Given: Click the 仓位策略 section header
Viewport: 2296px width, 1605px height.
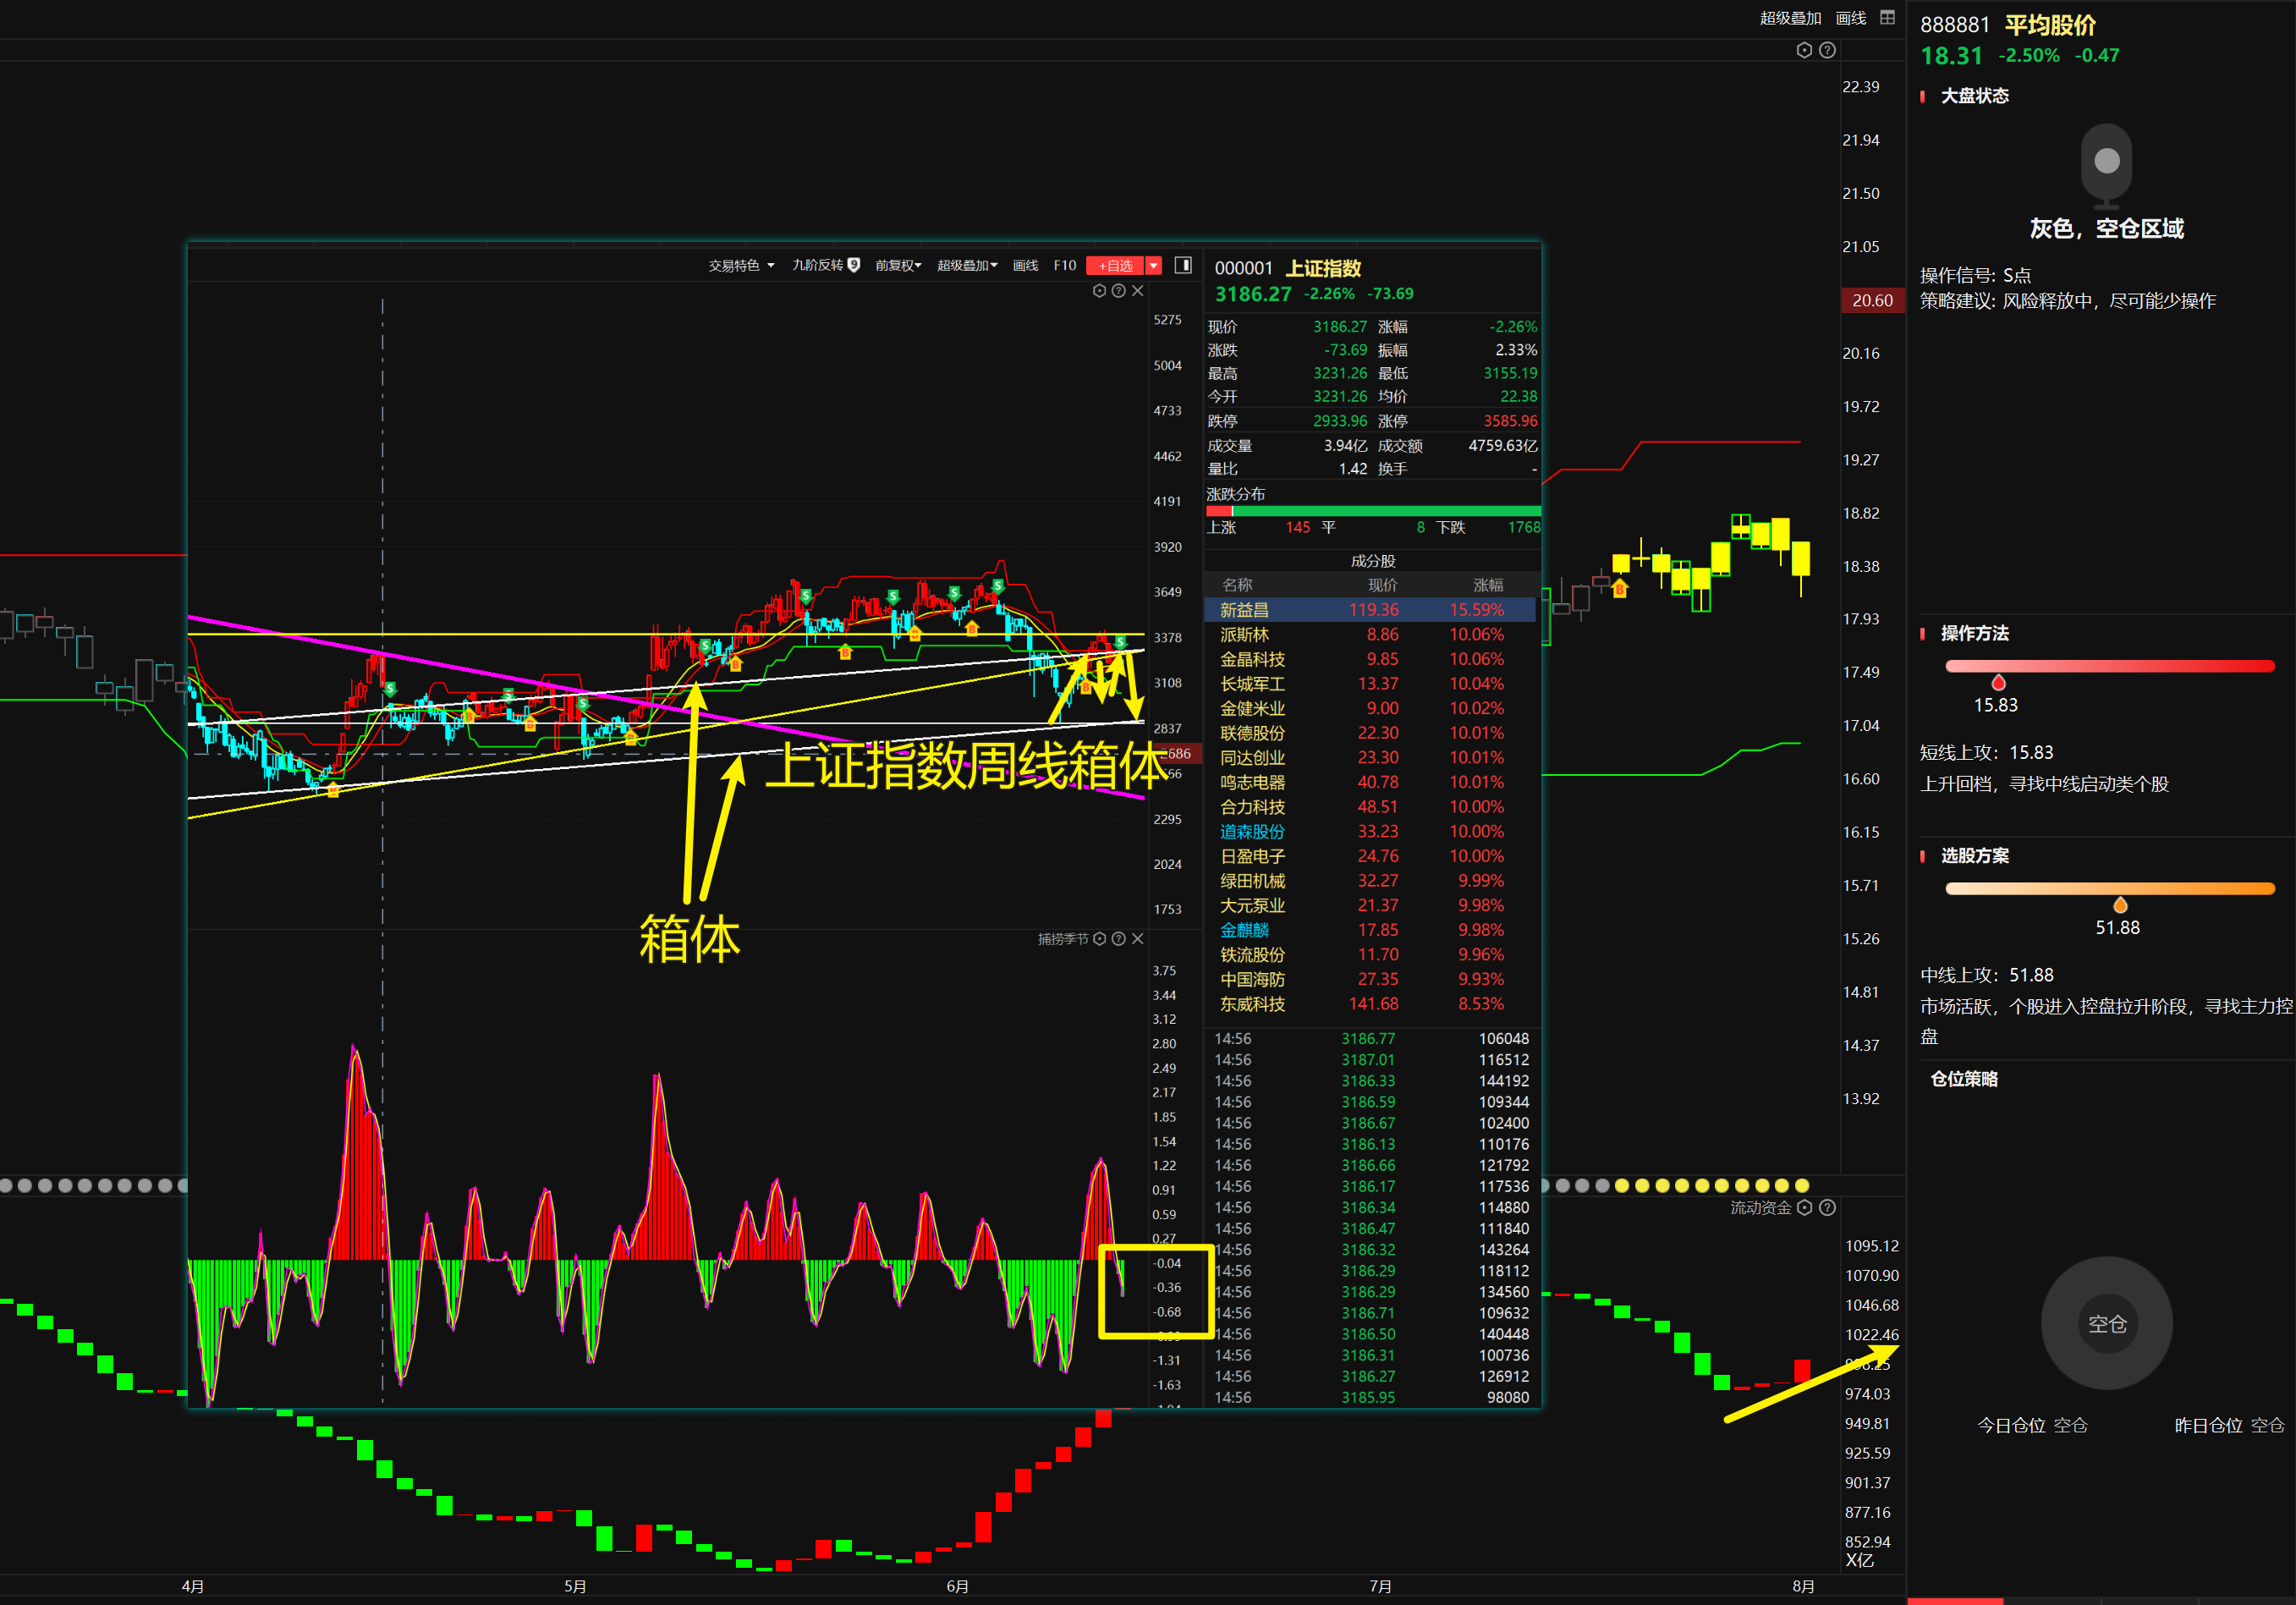Looking at the screenshot, I should click(x=1964, y=1079).
